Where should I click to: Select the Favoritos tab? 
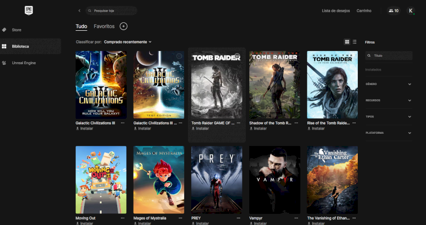coord(104,26)
